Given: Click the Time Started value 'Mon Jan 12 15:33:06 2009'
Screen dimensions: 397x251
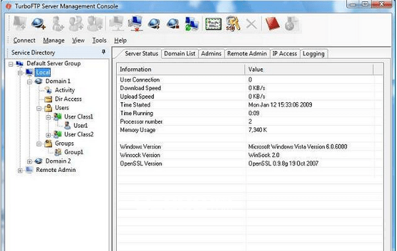Looking at the screenshot, I should [x=280, y=105].
